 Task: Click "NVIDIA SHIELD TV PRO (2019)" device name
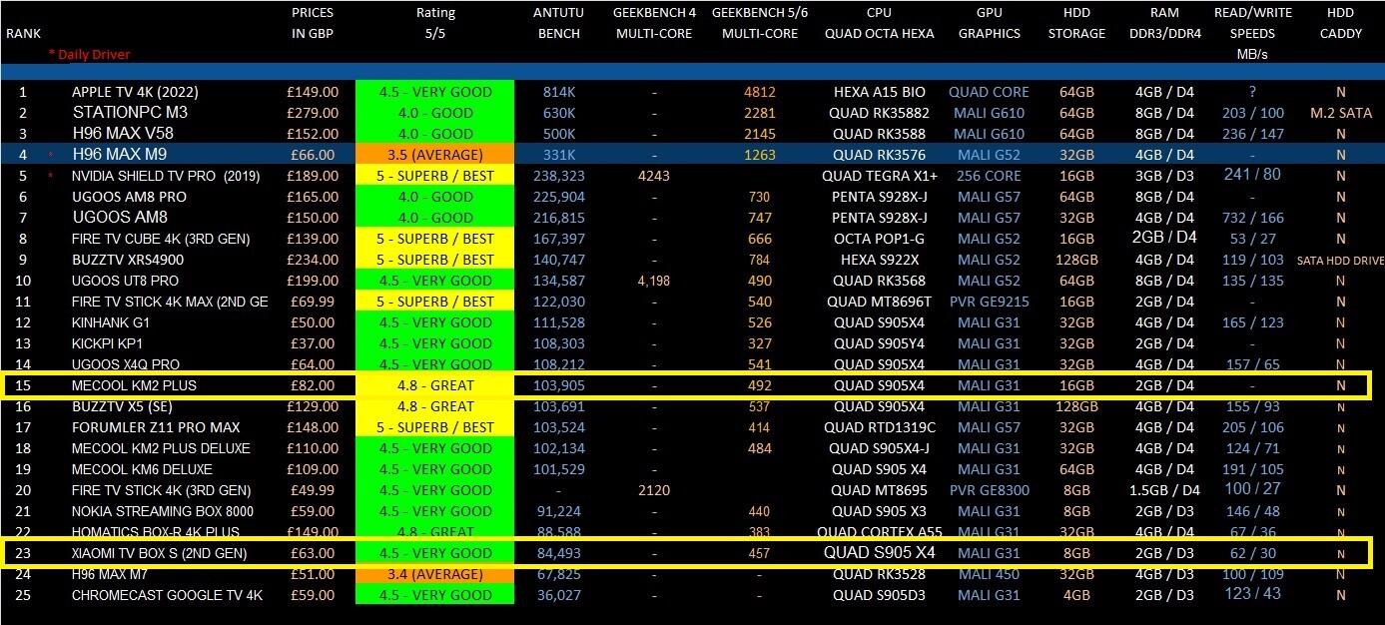[x=165, y=176]
